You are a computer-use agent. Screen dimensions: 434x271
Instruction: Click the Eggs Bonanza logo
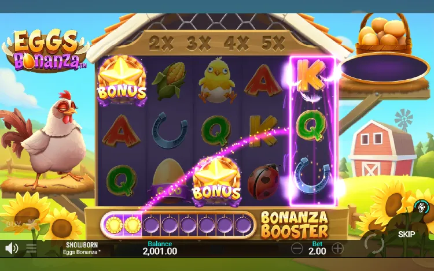click(46, 50)
